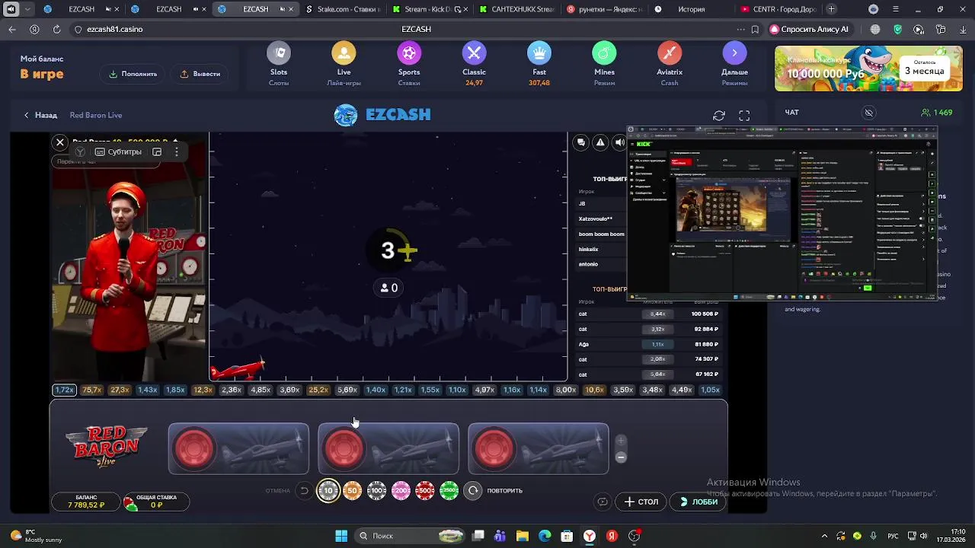The image size is (975, 548).
Task: Select the 75,7x multiplier in history bar
Action: pos(92,390)
